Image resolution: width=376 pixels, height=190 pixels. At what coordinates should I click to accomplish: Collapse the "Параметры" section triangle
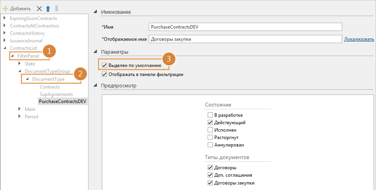click(96, 52)
